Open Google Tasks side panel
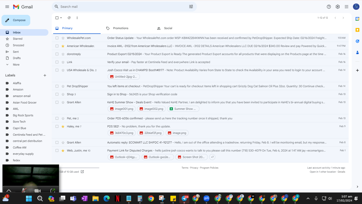 [357, 41]
